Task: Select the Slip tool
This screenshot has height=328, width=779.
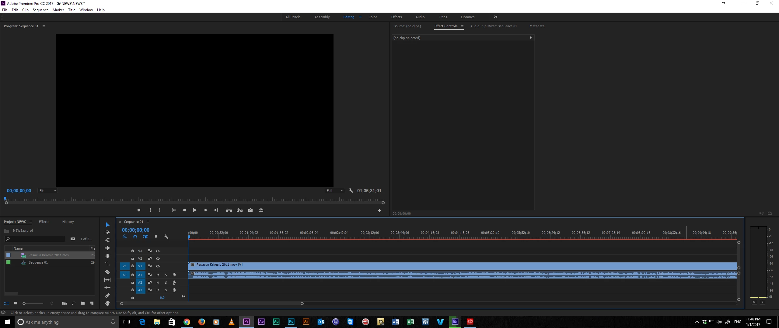Action: [107, 280]
